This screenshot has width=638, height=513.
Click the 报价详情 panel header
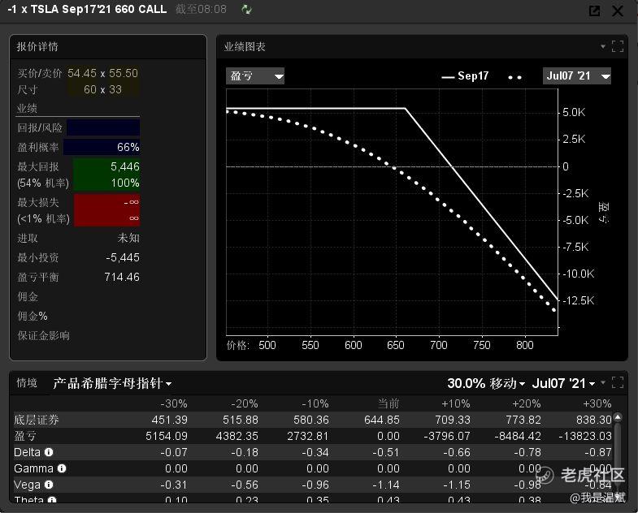[108, 47]
